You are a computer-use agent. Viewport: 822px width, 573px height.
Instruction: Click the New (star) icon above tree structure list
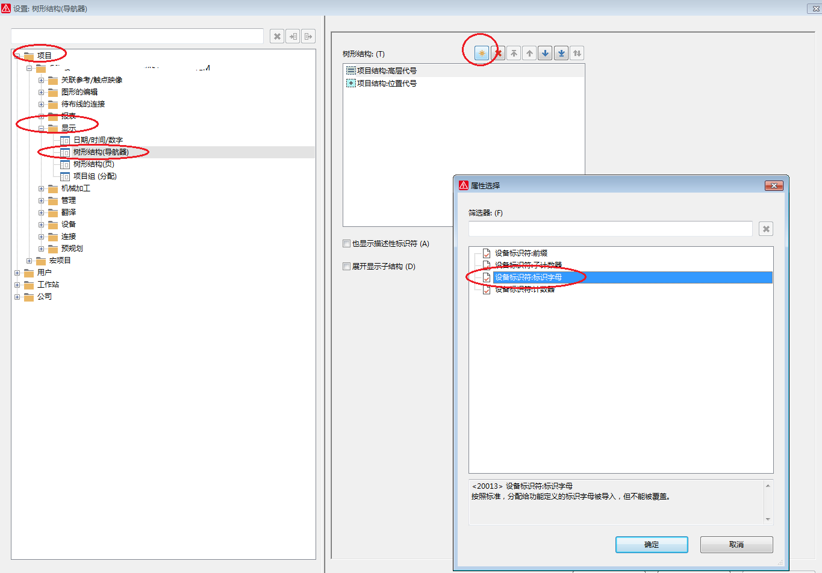tap(481, 53)
